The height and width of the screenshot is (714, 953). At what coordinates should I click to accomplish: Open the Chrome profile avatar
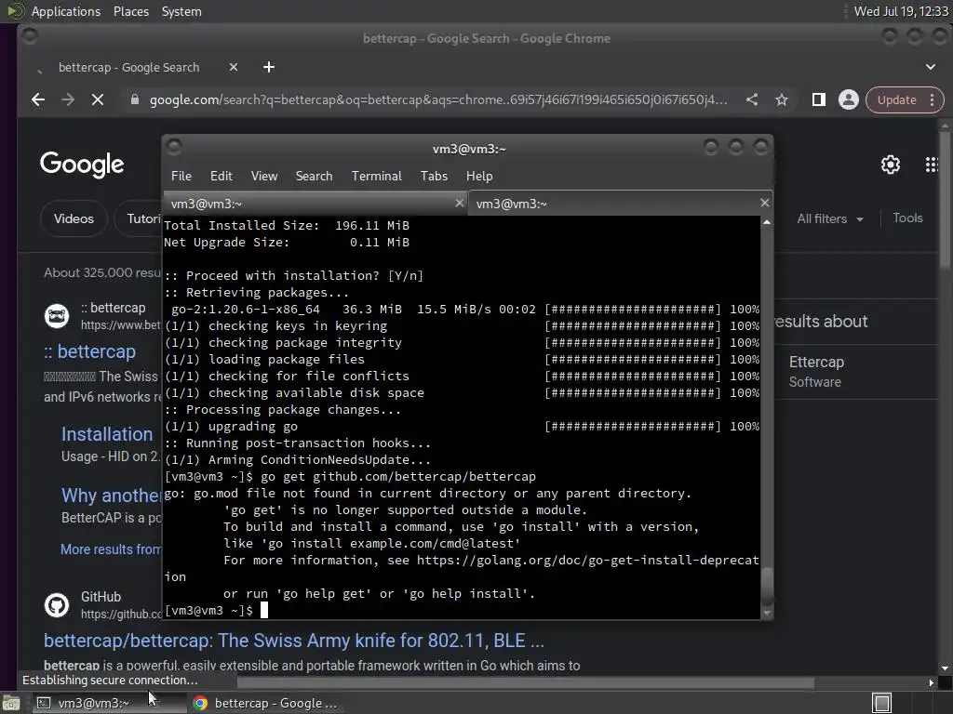pyautogui.click(x=849, y=99)
